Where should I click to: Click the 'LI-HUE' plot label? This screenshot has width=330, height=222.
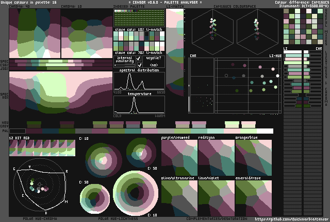tap(275, 56)
